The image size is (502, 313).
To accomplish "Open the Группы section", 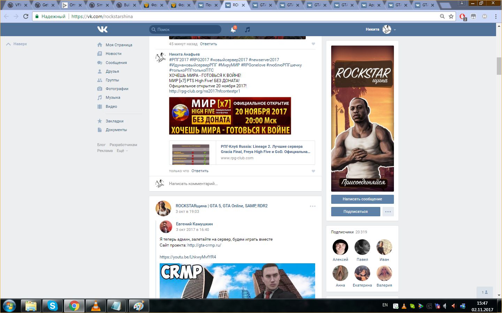I will click(112, 80).
